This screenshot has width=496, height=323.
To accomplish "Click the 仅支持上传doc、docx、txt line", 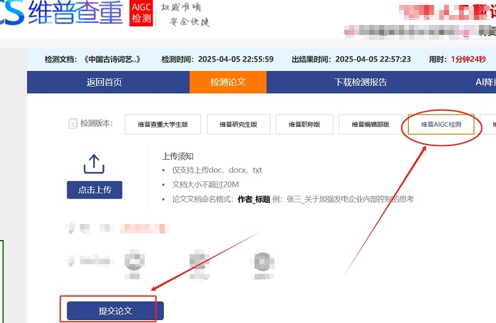I will pyautogui.click(x=217, y=170).
